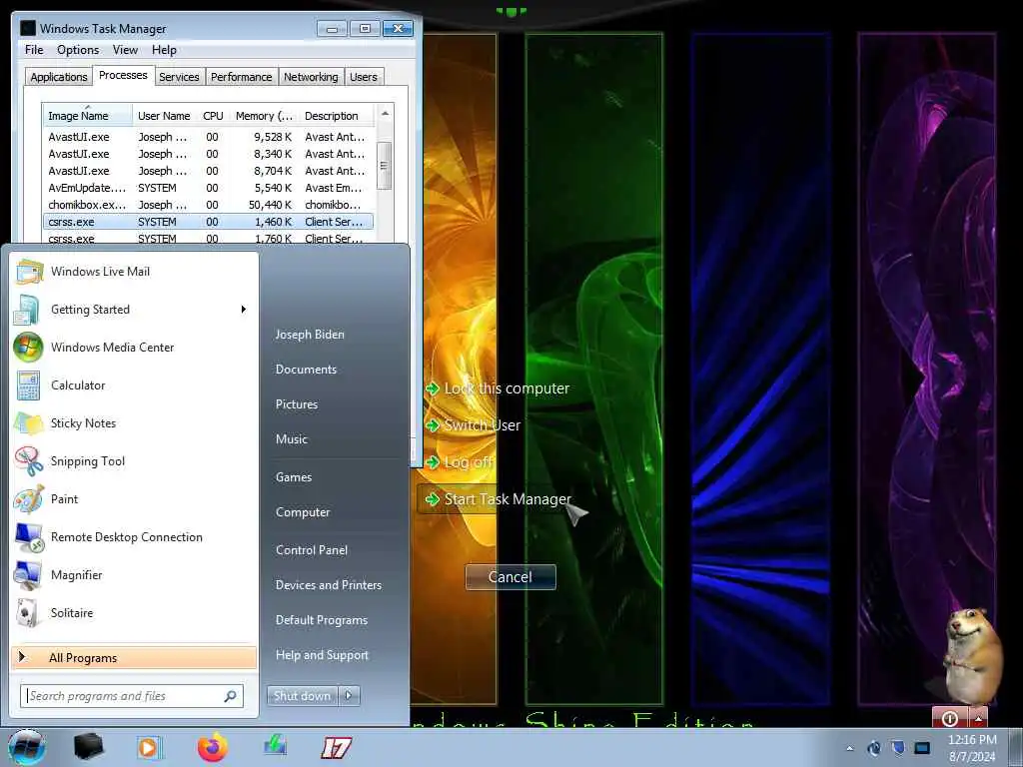
Task: Open Documents from Start menu
Action: [x=306, y=370]
